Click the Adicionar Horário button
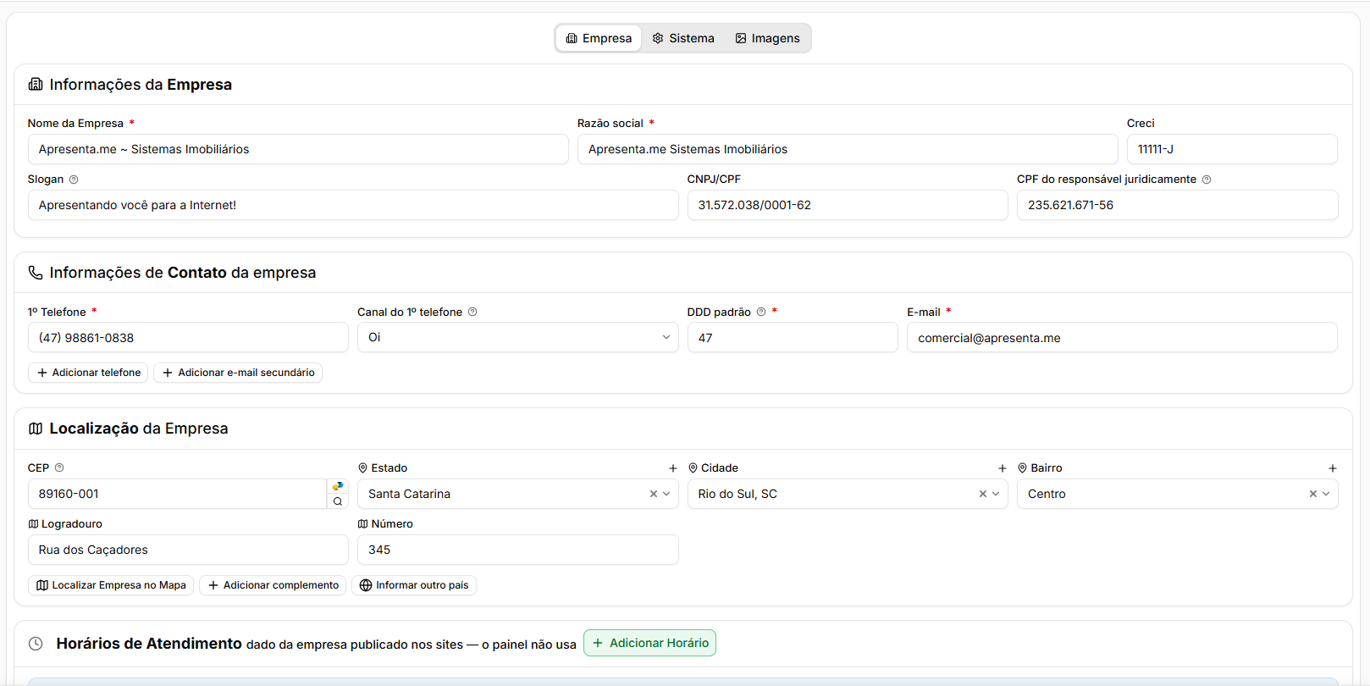This screenshot has height=686, width=1370. pos(649,643)
